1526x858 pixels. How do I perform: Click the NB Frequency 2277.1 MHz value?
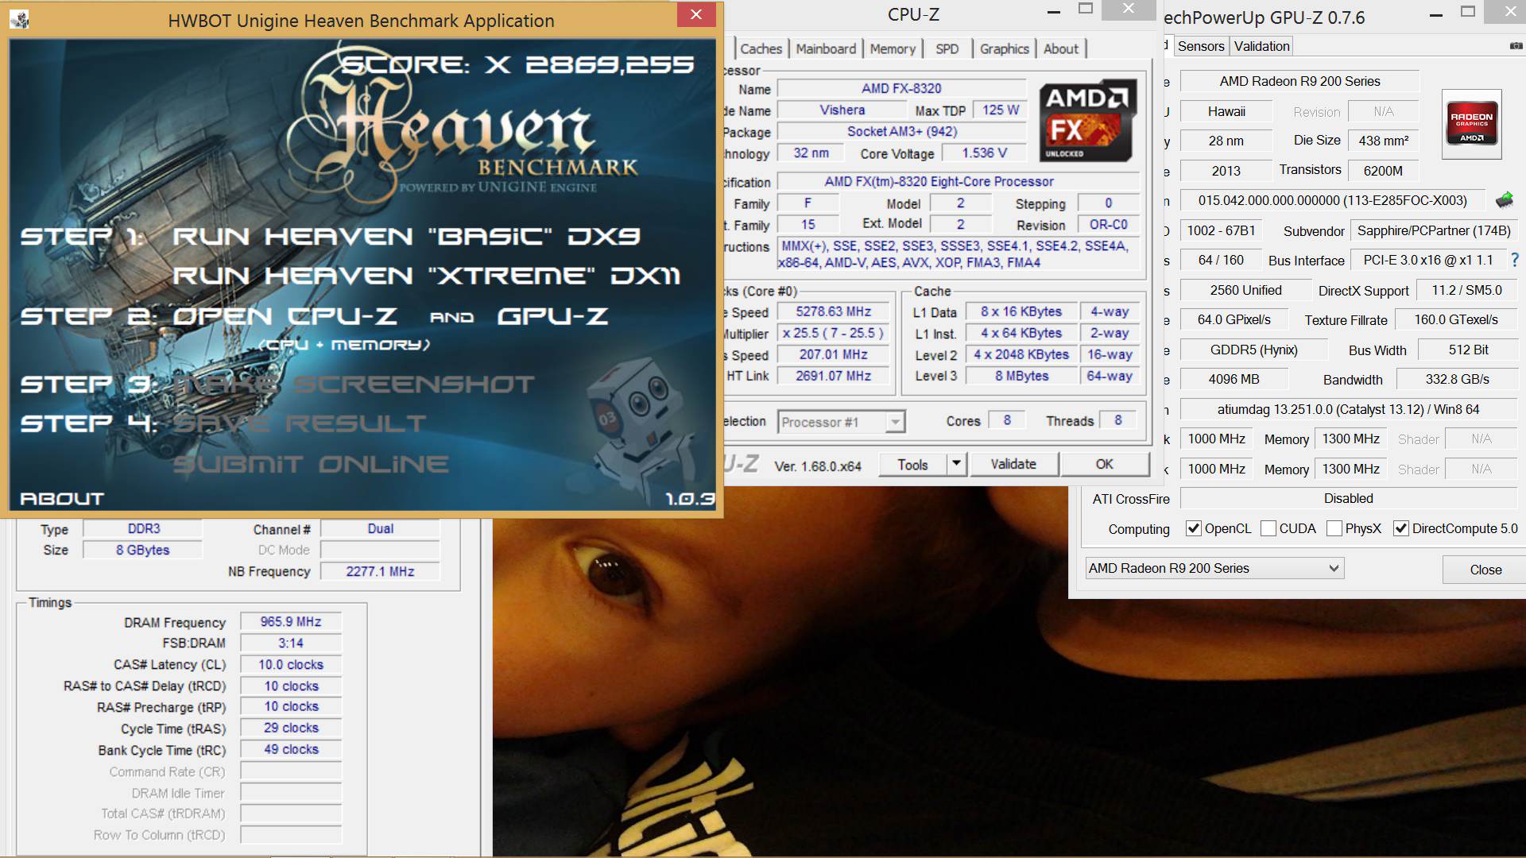tap(380, 571)
